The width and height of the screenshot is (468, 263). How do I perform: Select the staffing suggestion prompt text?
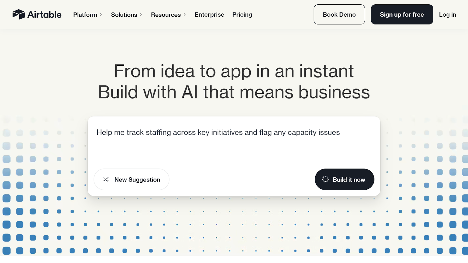[218, 132]
